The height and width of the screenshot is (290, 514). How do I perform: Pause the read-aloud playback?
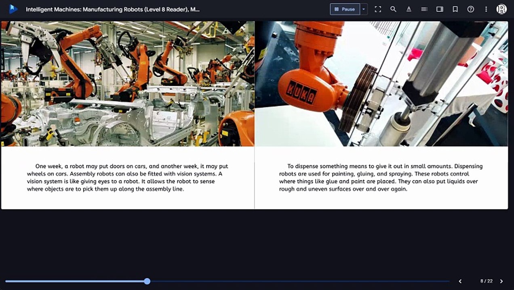pyautogui.click(x=345, y=9)
